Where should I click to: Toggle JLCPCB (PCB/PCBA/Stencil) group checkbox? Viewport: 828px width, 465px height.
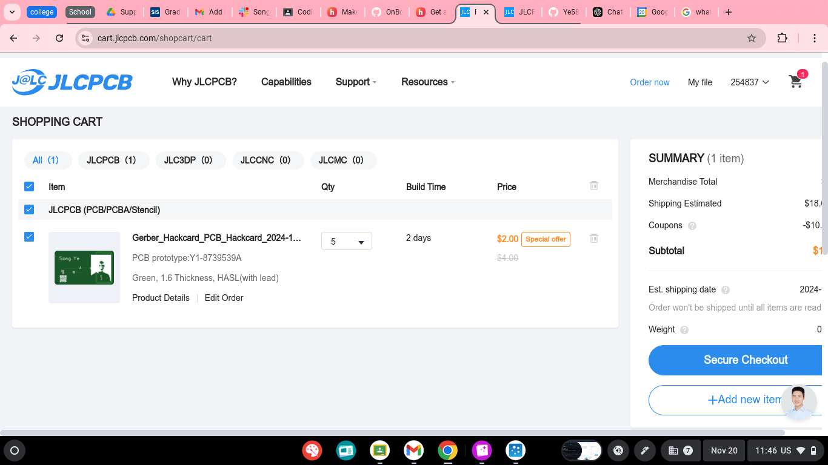(29, 209)
